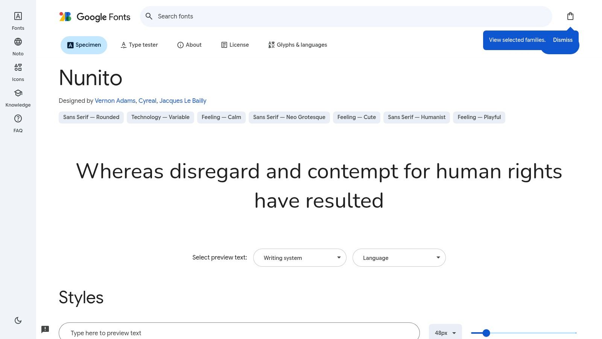602x339 pixels.
Task: Click the Sans Serif — Humanist tag
Action: pyautogui.click(x=417, y=118)
